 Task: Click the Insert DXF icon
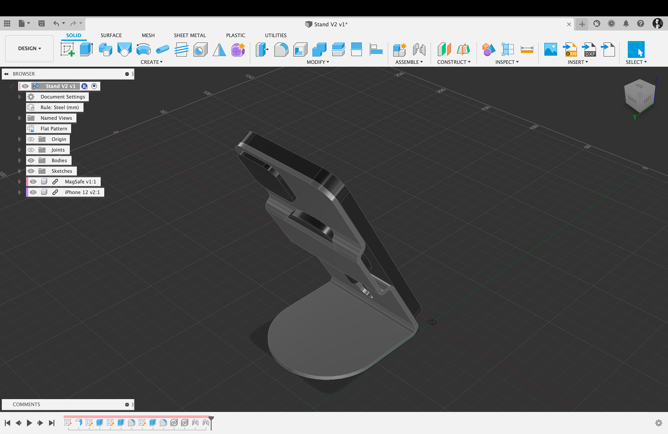pos(589,49)
